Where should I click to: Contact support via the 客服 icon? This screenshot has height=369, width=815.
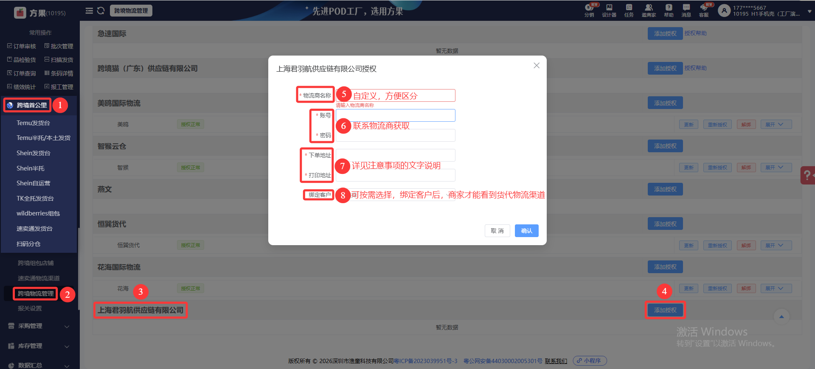(x=704, y=10)
